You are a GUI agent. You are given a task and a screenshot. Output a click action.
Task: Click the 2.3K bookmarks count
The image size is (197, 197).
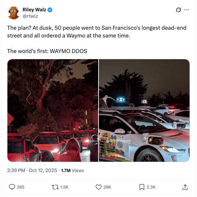pos(151,187)
